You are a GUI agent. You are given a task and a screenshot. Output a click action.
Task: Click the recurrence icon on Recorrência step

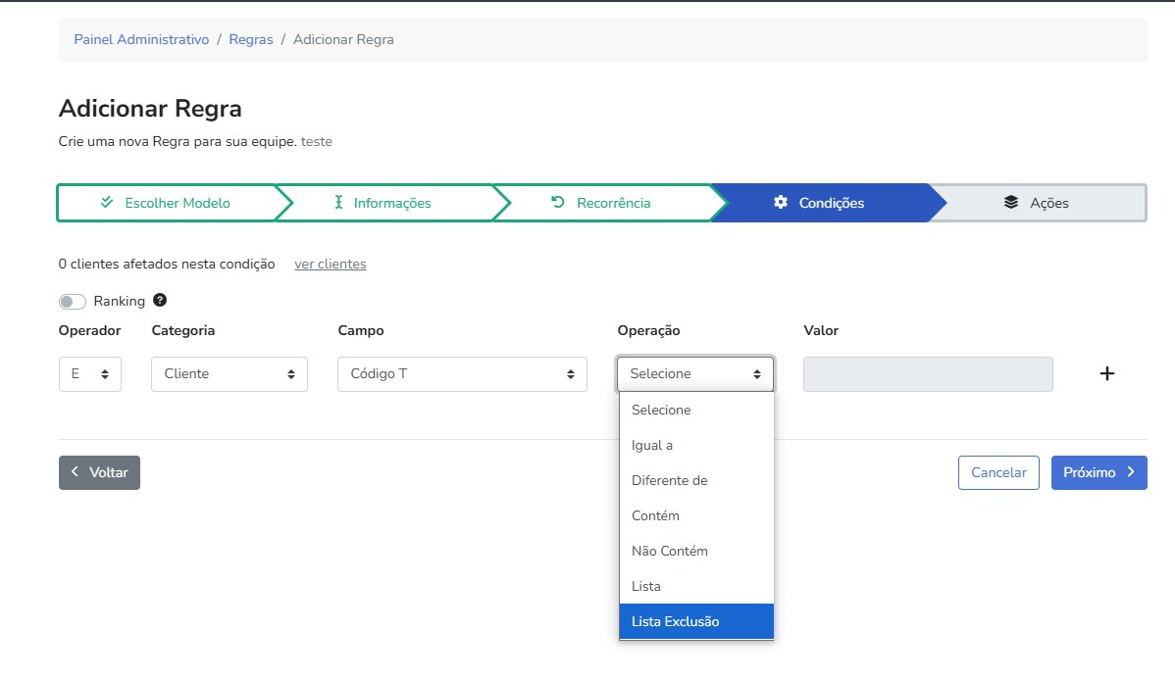coord(558,203)
